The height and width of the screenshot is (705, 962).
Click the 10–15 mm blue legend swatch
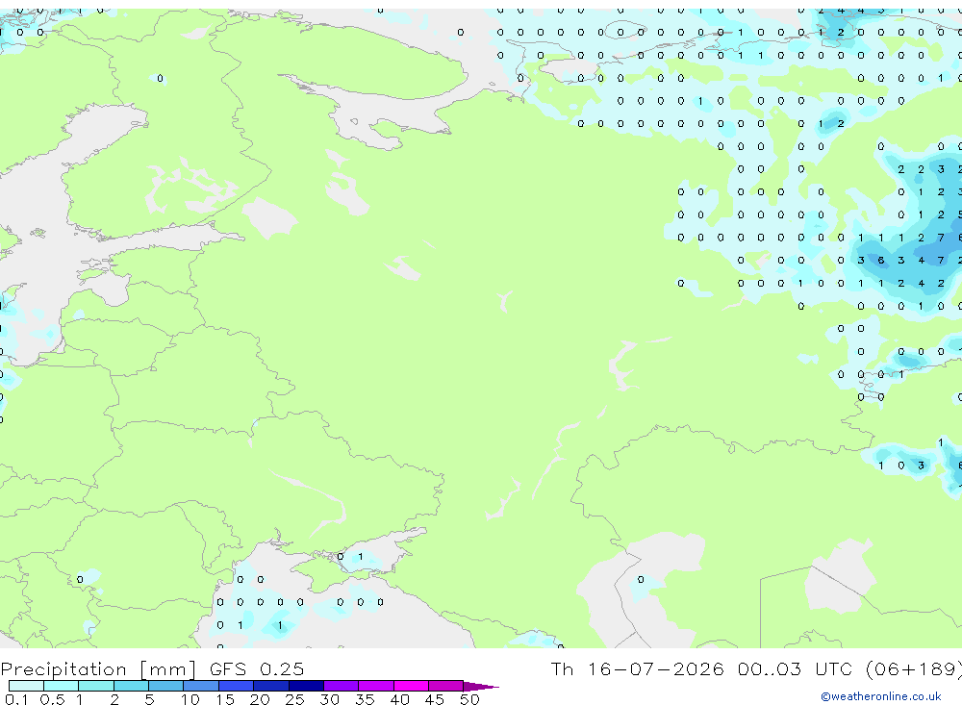point(201,686)
